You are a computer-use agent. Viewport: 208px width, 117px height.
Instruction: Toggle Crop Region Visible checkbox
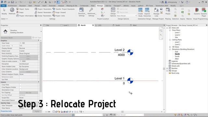click(x=20, y=87)
